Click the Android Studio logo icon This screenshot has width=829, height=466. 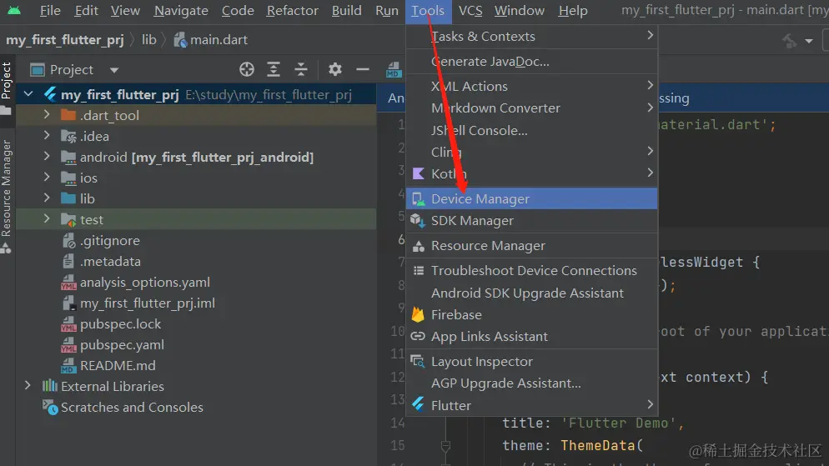point(14,10)
